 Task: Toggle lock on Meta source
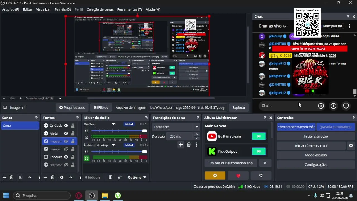(73, 133)
